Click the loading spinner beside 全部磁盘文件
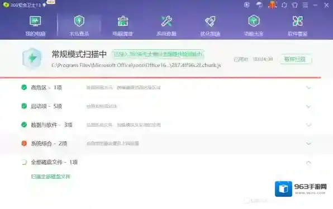Screen dimensions: 333x209 click(x=24, y=162)
